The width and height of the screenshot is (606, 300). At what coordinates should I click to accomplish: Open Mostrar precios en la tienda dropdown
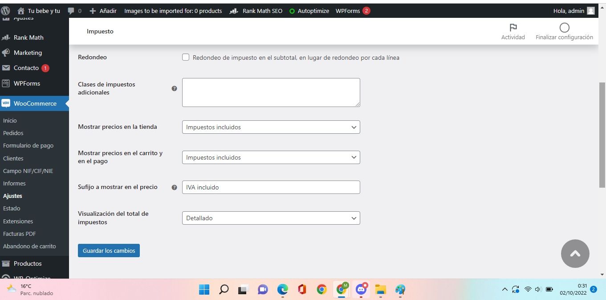(x=271, y=127)
